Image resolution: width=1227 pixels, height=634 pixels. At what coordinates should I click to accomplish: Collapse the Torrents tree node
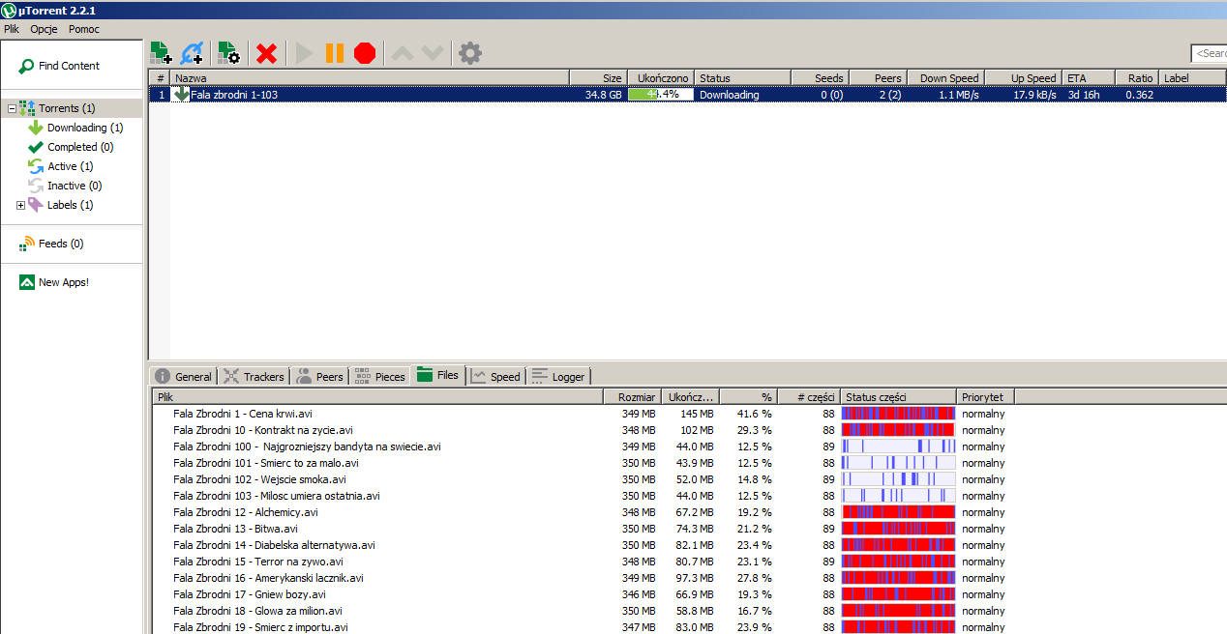(12, 108)
